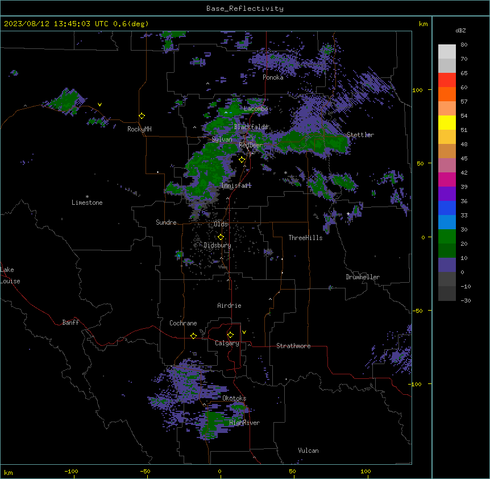Select the blue 36 dBZ color swatch
490x479 pixels.
pos(447,208)
